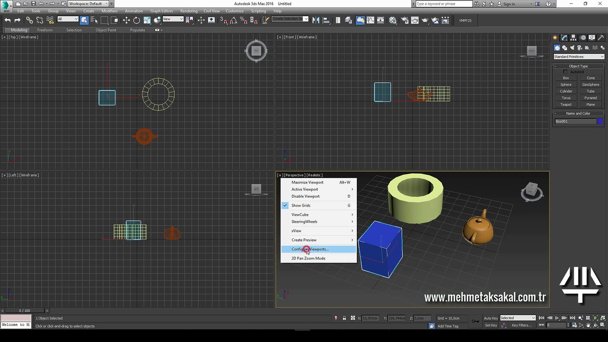Activate the Select and Move tool
Screen dimensions: 608x342
(126, 20)
